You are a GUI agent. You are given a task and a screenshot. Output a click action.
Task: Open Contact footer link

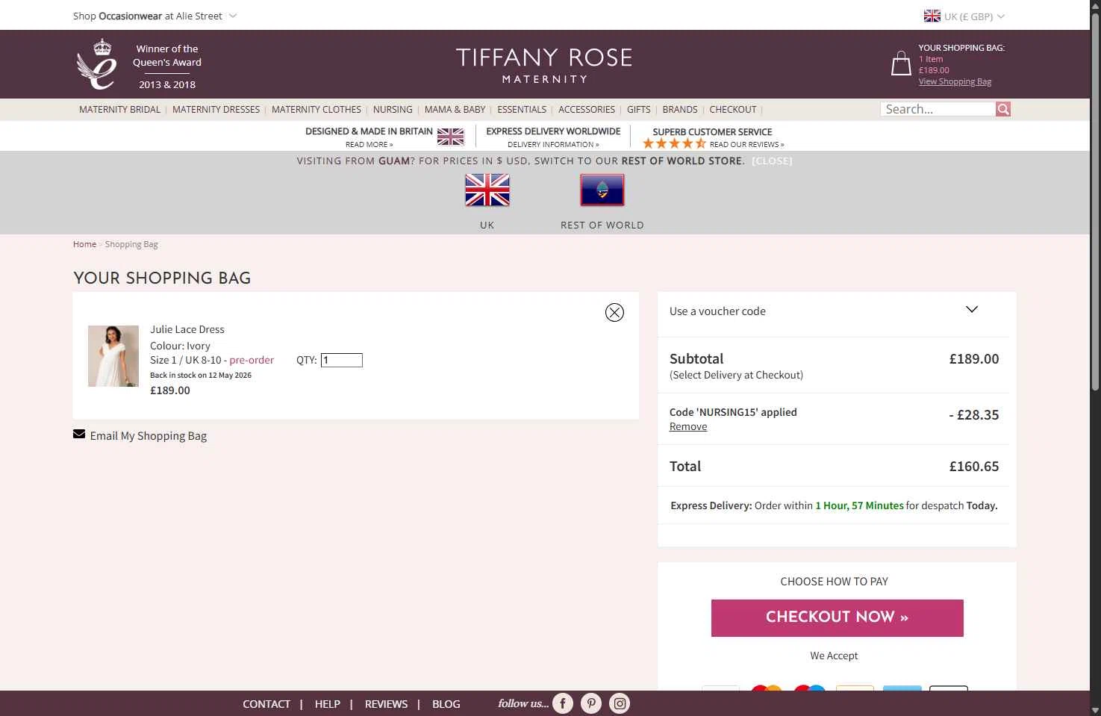(266, 703)
